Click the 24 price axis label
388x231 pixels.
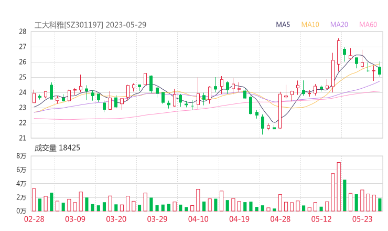(23, 92)
